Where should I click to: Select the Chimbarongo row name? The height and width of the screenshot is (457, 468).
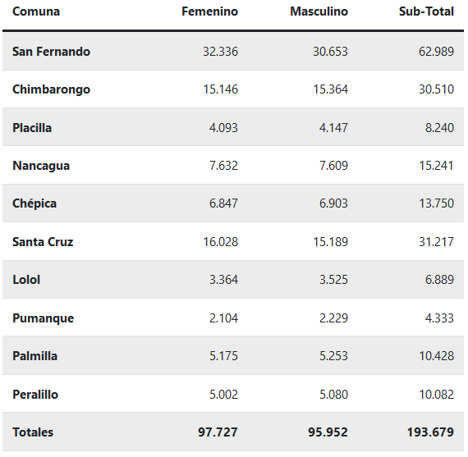point(52,89)
